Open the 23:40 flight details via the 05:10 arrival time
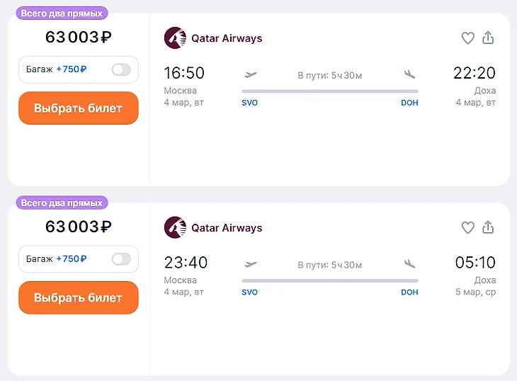Screen dimensions: 517x381 [475, 263]
